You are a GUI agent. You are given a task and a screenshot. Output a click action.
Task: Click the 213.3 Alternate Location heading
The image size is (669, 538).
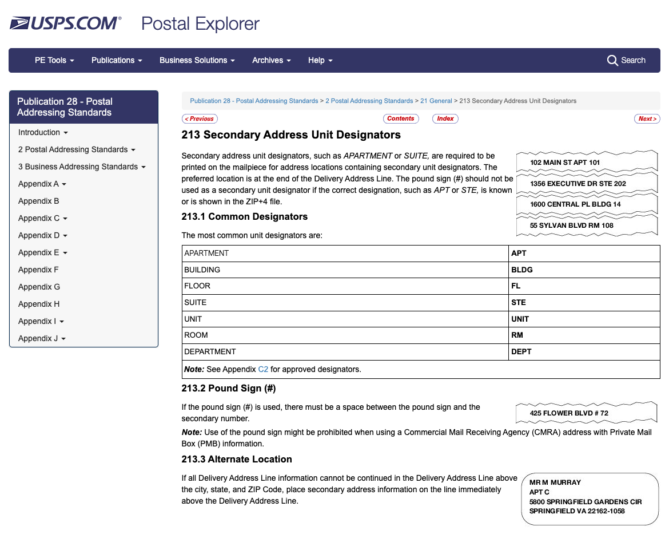(237, 459)
